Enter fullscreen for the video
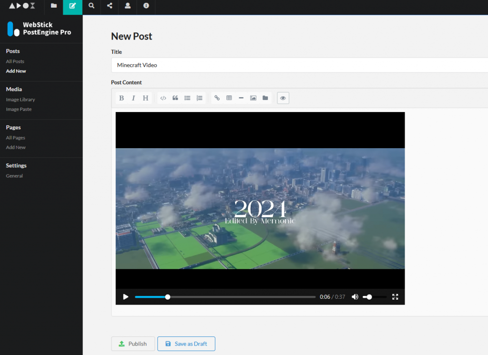Screen dimensions: 488x355 pyautogui.click(x=395, y=297)
